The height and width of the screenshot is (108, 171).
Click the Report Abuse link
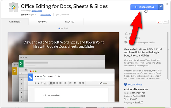(135, 84)
